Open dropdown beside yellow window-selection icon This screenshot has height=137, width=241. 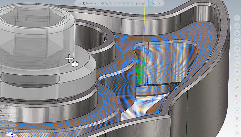(147, 3)
